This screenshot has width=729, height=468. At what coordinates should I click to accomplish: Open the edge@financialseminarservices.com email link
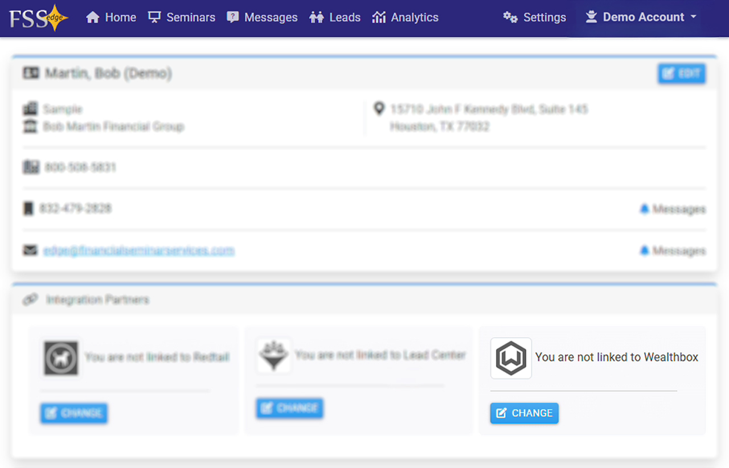[x=138, y=251]
